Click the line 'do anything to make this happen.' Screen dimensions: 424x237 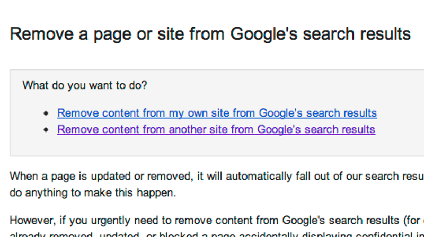[93, 193]
